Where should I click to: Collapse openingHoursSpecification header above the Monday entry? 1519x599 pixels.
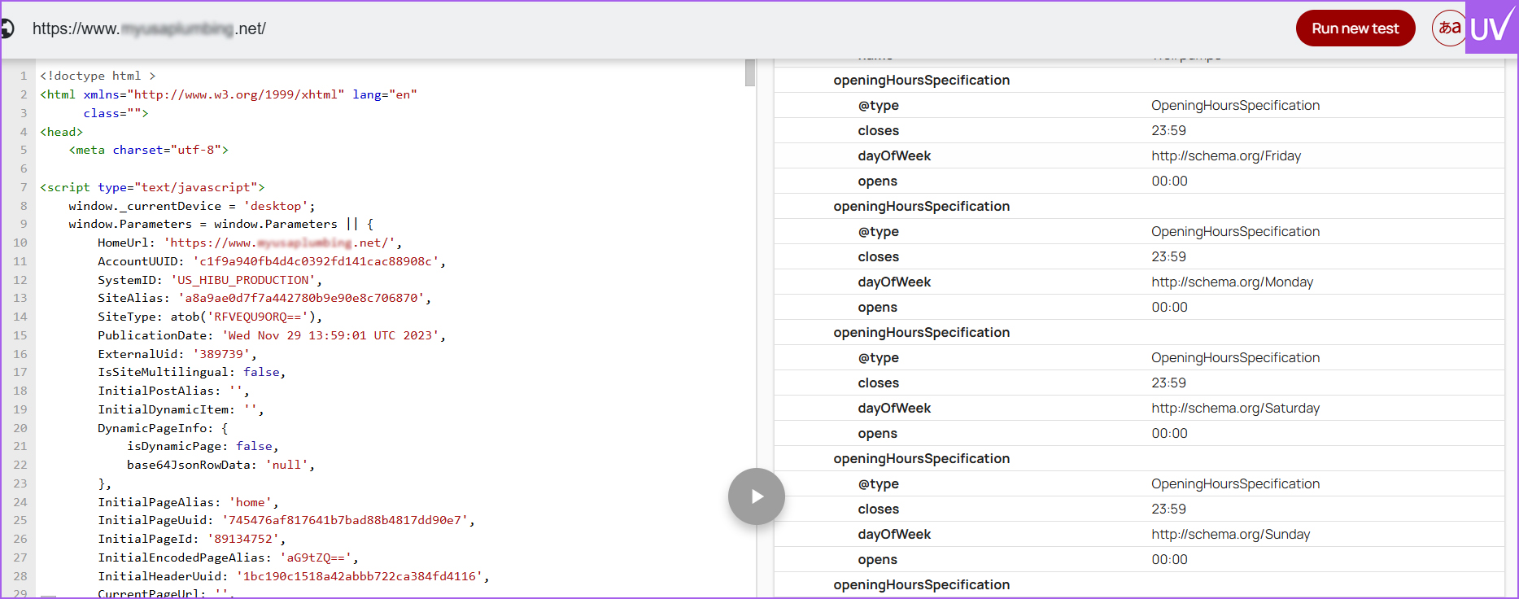pyautogui.click(x=921, y=207)
